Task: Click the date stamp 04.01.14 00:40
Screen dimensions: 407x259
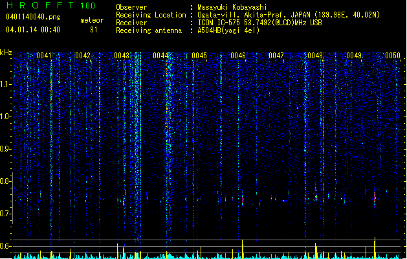Action: (x=33, y=30)
